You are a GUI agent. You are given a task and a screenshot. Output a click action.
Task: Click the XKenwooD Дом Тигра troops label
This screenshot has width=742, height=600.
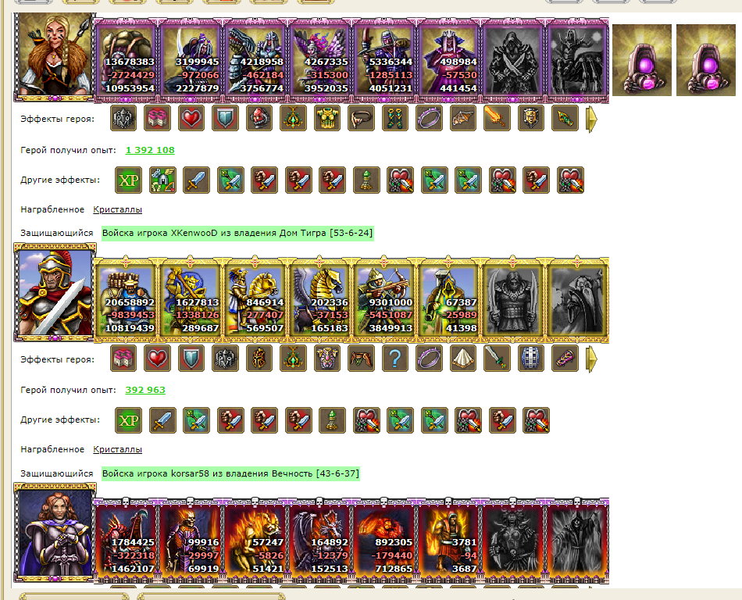pyautogui.click(x=237, y=233)
